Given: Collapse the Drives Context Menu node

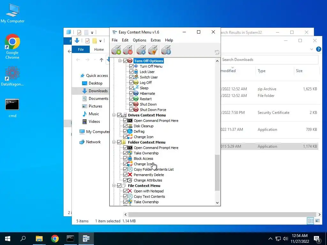Looking at the screenshot, I should pos(114,115).
